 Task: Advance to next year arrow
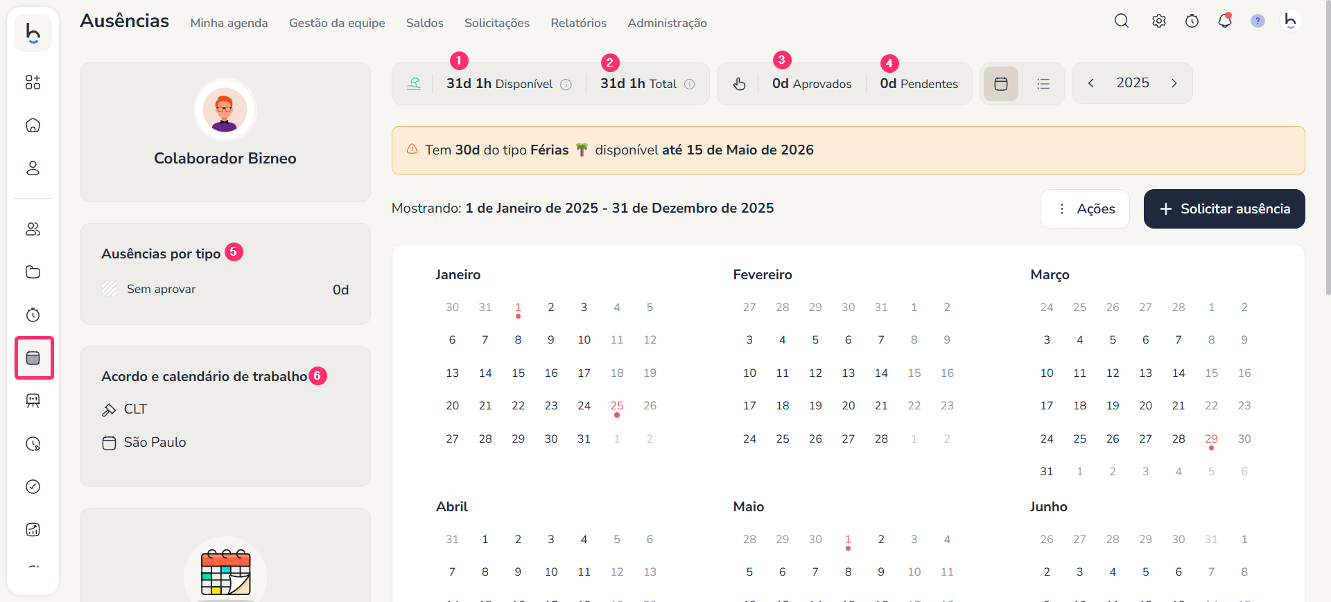pyautogui.click(x=1174, y=83)
